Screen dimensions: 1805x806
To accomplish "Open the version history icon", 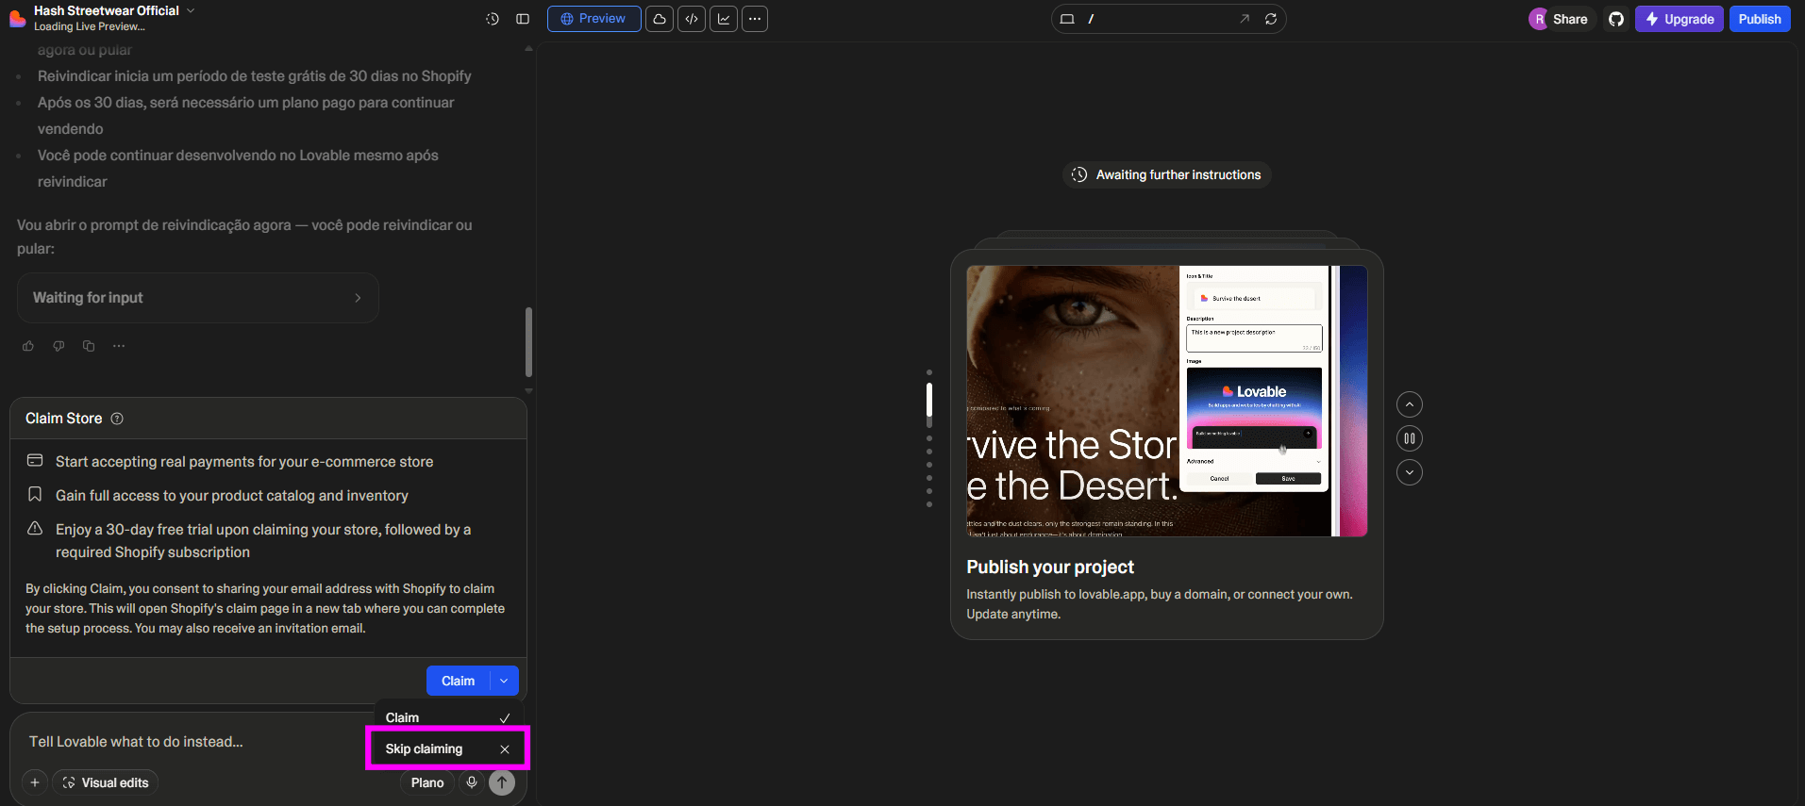I will point(493,19).
